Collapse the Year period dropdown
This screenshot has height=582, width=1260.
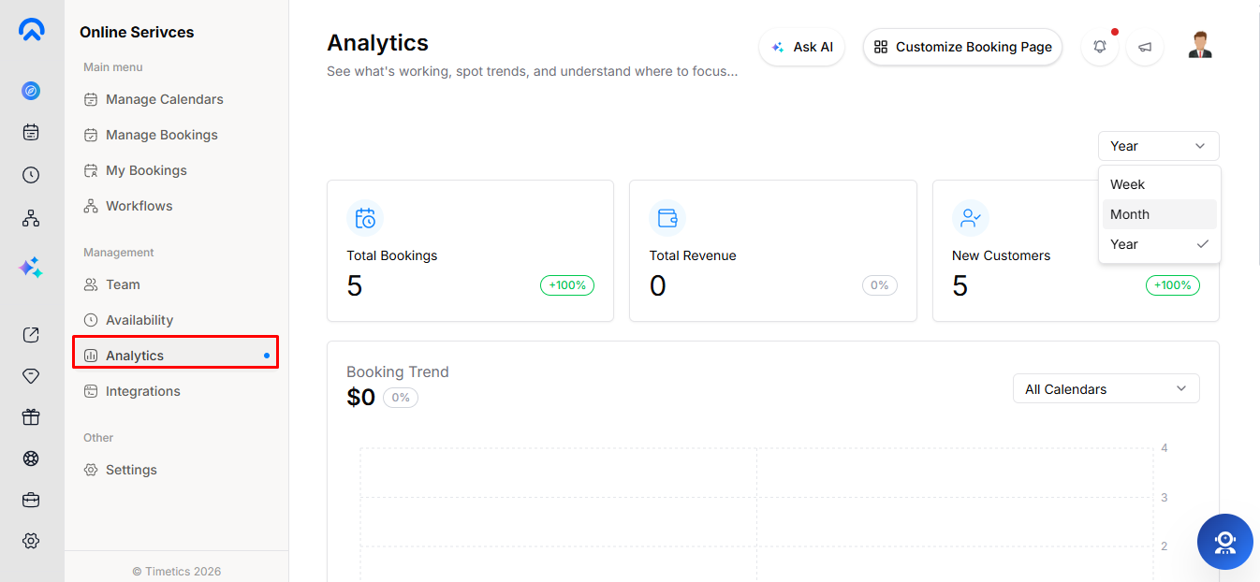(x=1159, y=146)
